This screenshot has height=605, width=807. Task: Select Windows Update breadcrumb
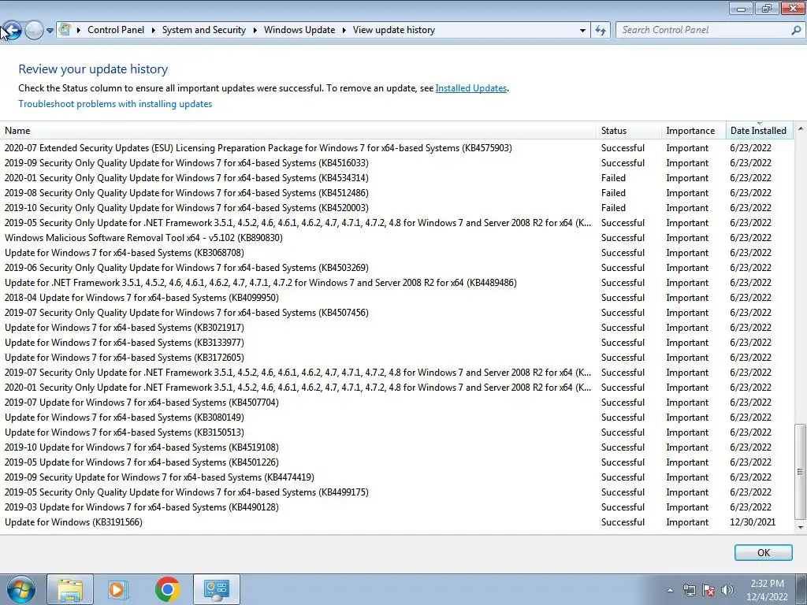pyautogui.click(x=299, y=30)
